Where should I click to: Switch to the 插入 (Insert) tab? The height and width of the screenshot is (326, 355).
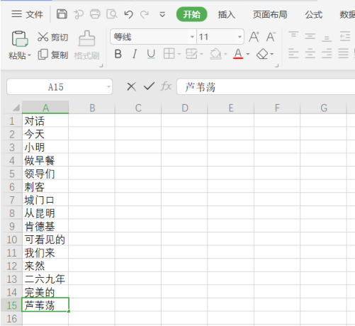[x=226, y=15]
